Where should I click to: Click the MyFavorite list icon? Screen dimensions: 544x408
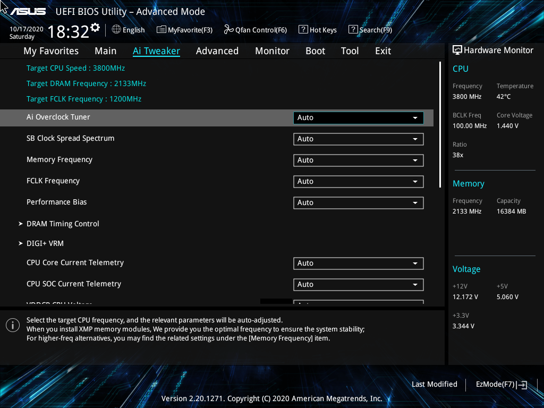coord(161,30)
